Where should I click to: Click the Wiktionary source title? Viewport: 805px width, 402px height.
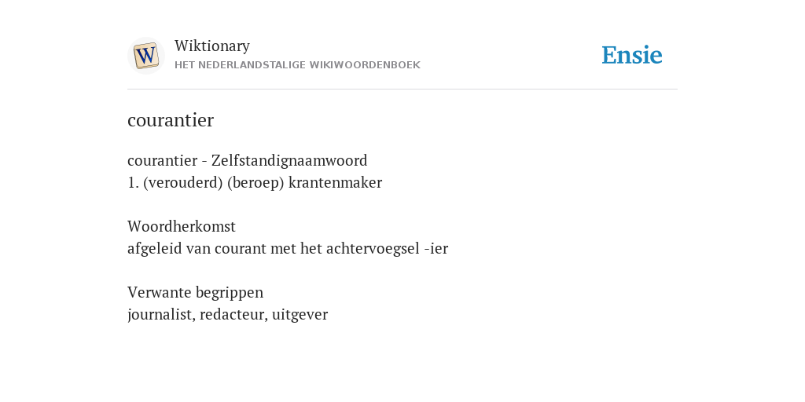tap(212, 46)
